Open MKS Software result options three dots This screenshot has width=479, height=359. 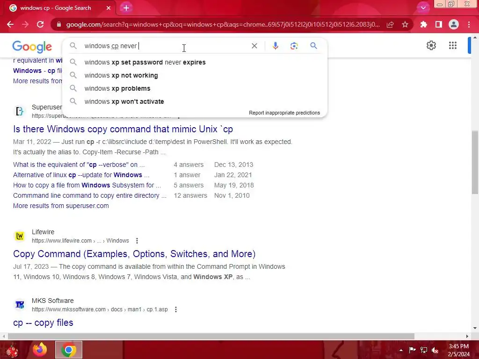tap(176, 309)
